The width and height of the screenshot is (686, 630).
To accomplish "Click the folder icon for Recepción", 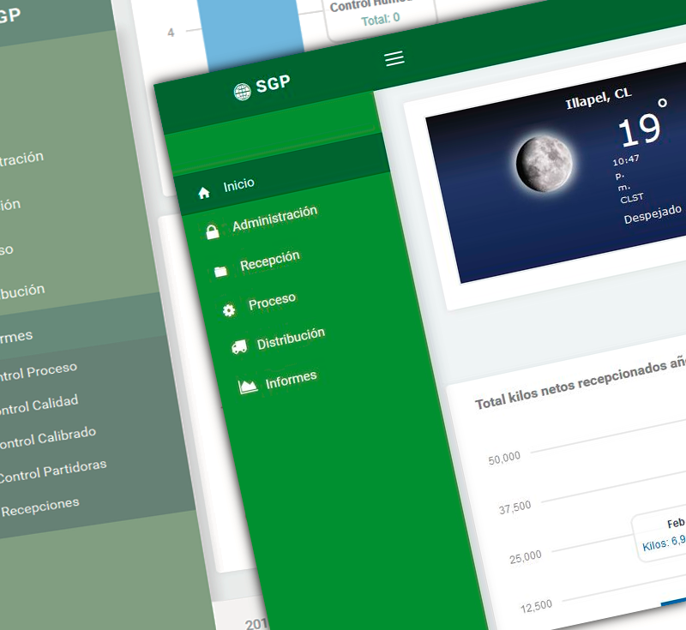I will [220, 272].
